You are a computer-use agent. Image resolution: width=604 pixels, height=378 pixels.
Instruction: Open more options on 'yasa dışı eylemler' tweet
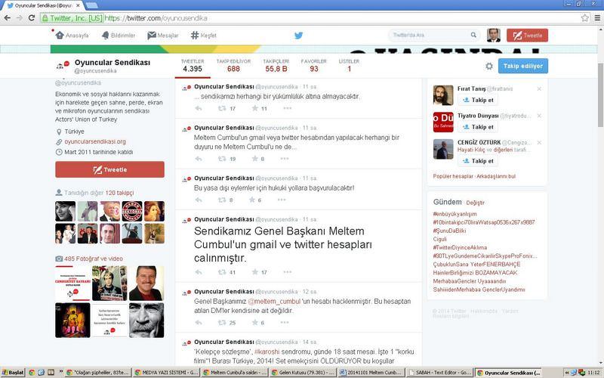tap(282, 200)
